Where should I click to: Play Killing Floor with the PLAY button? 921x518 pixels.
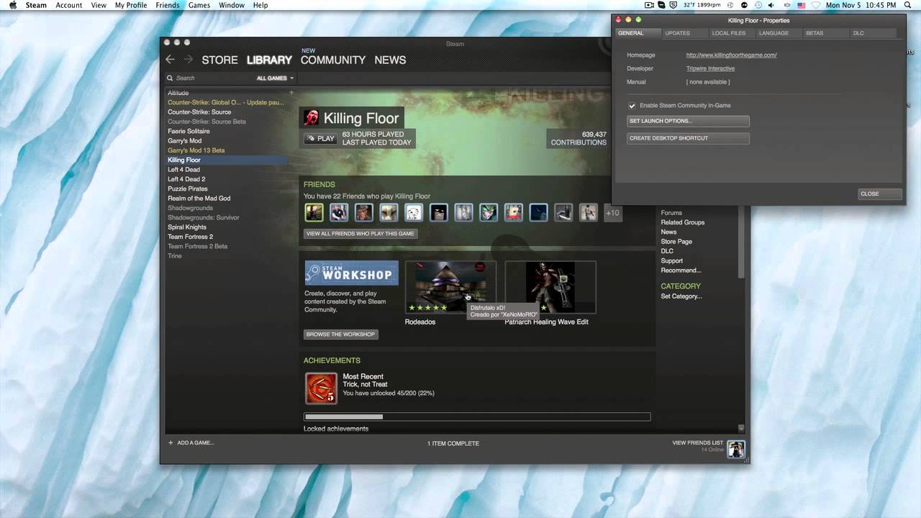pos(321,139)
